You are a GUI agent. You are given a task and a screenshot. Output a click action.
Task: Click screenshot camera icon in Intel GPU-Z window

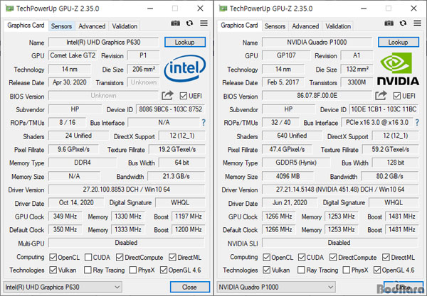click(175, 23)
